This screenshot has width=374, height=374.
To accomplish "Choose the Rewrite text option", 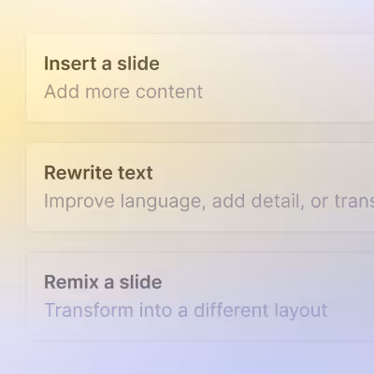I will [200, 187].
